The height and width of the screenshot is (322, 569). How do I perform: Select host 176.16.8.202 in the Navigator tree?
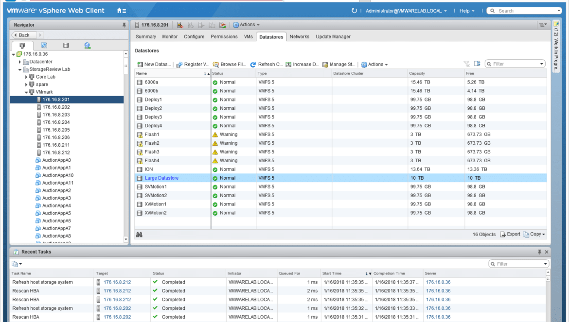(56, 107)
